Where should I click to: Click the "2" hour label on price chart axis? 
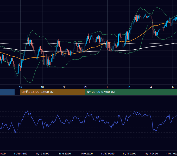(x=129, y=87)
